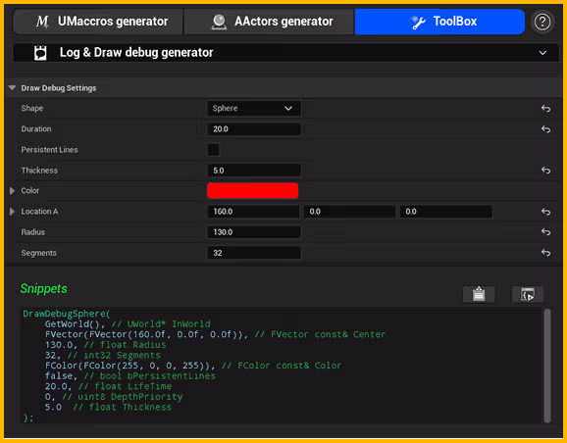
Task: Click the 'int32 Segments' code line
Action: click(103, 355)
